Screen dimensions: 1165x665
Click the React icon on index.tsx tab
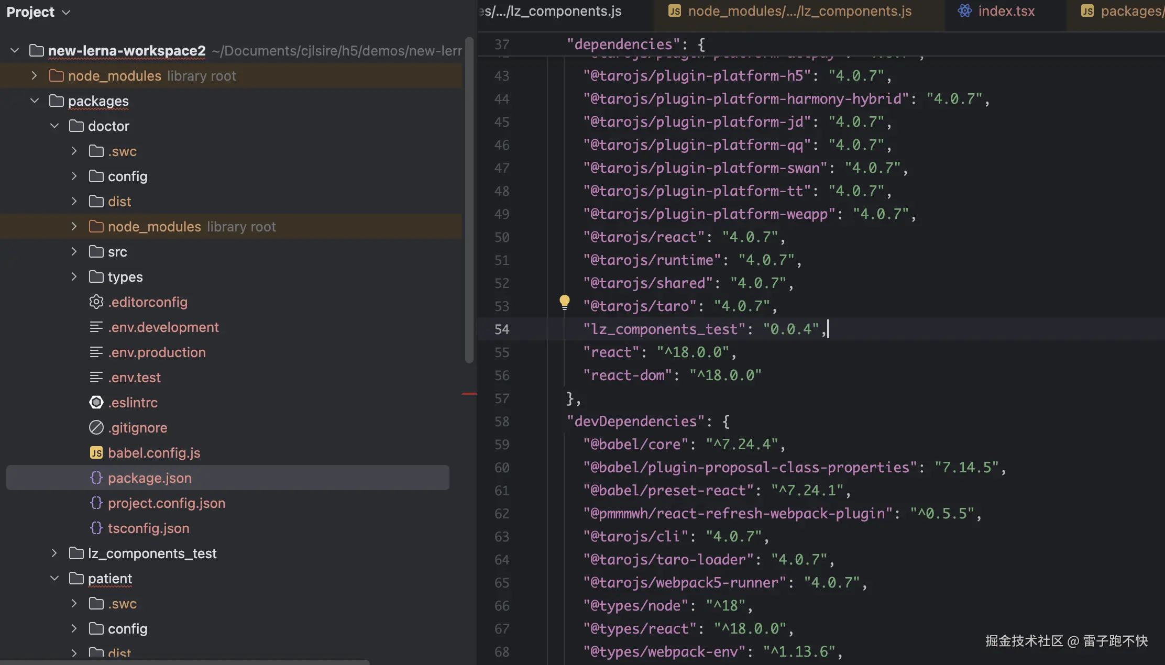[x=964, y=11]
